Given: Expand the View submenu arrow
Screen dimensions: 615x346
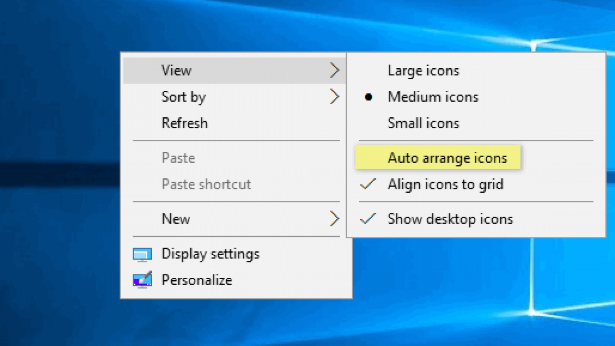Looking at the screenshot, I should pos(335,71).
